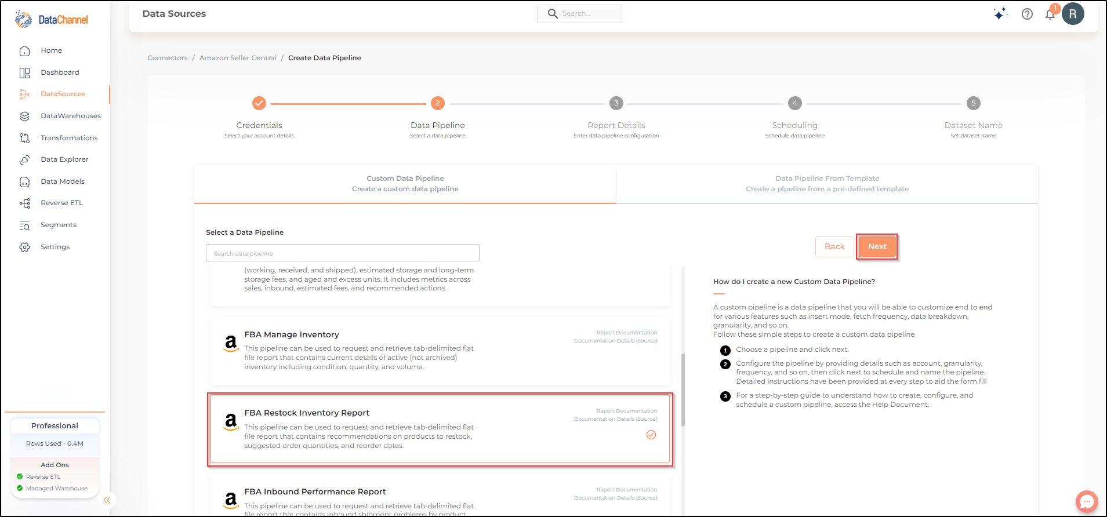Click Rows Used - 0.4M text
The height and width of the screenshot is (517, 1107).
55,443
